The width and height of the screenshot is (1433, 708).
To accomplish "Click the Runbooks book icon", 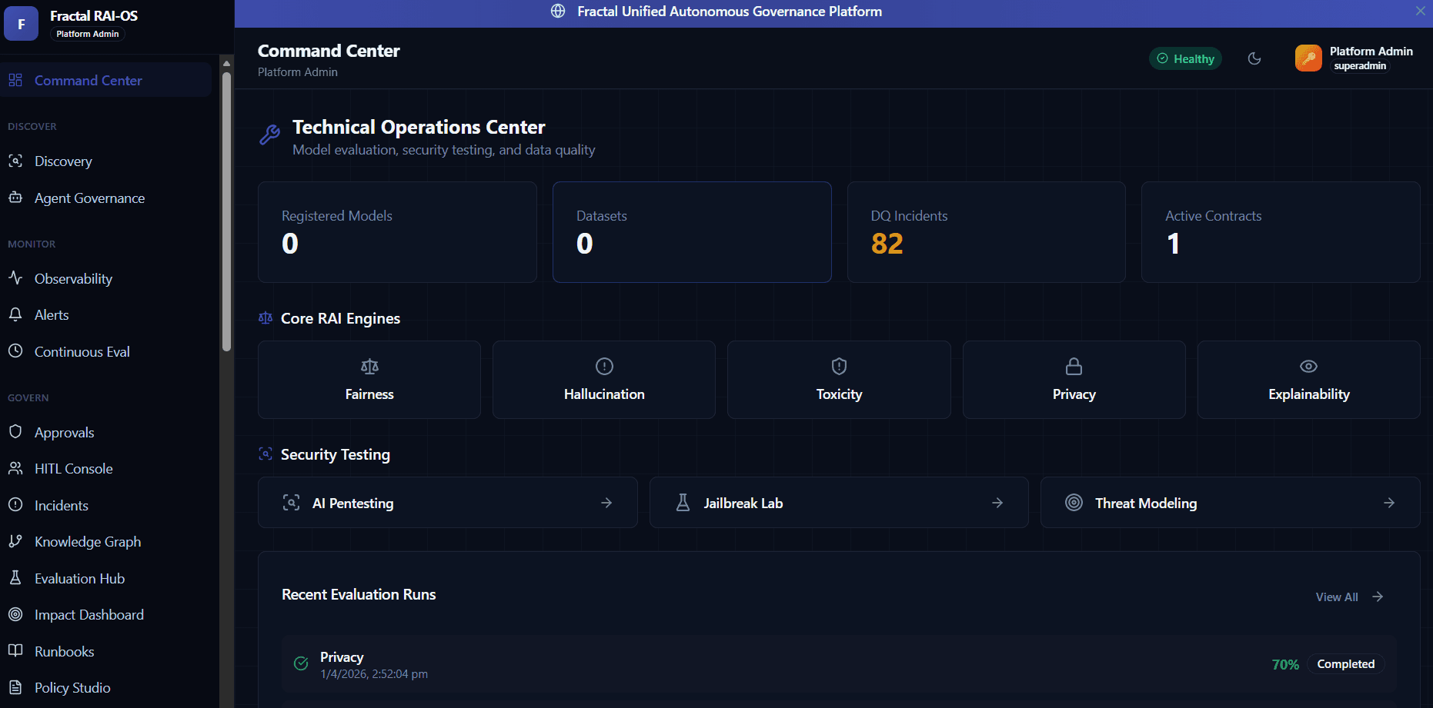I will coord(15,650).
